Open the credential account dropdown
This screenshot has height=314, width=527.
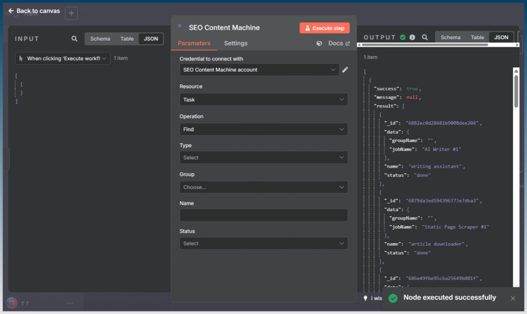coord(259,70)
